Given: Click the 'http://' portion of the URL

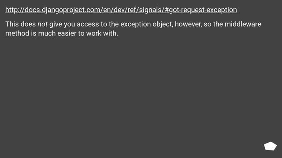Looking at the screenshot, I should coord(15,10).
